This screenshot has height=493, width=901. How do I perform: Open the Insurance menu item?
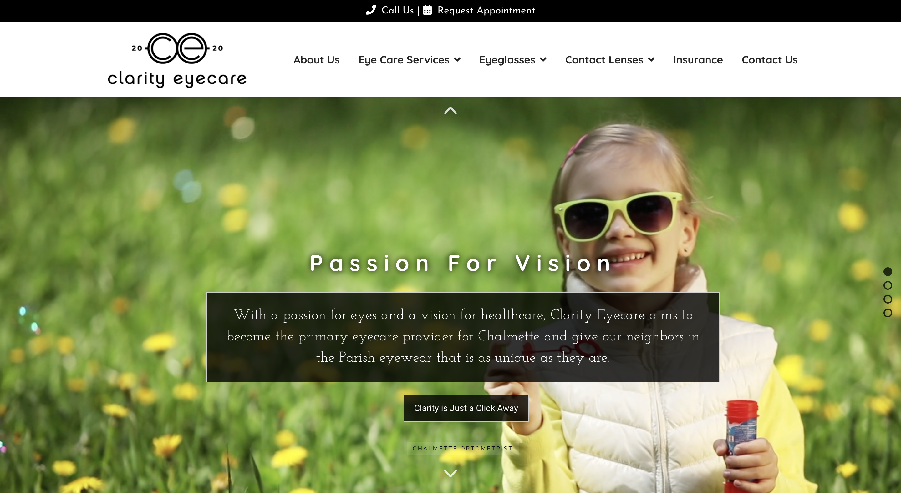coord(698,60)
